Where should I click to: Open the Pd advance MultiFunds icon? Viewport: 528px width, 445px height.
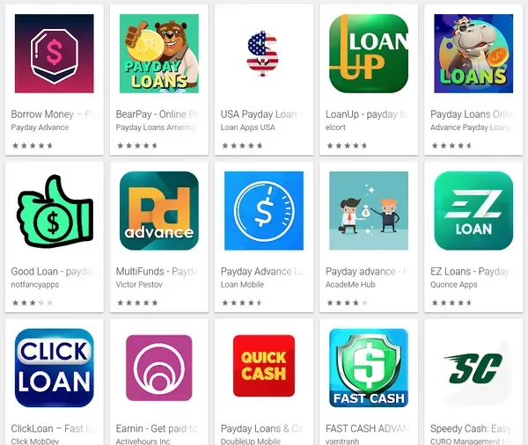click(159, 211)
